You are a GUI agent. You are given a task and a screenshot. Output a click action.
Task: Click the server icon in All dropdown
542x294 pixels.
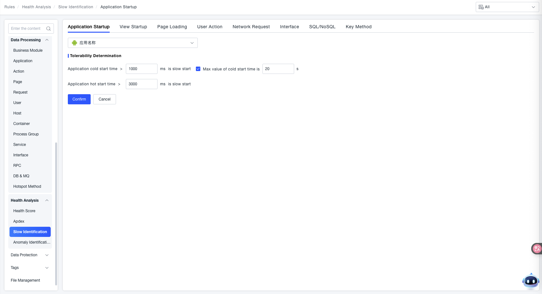click(x=481, y=7)
